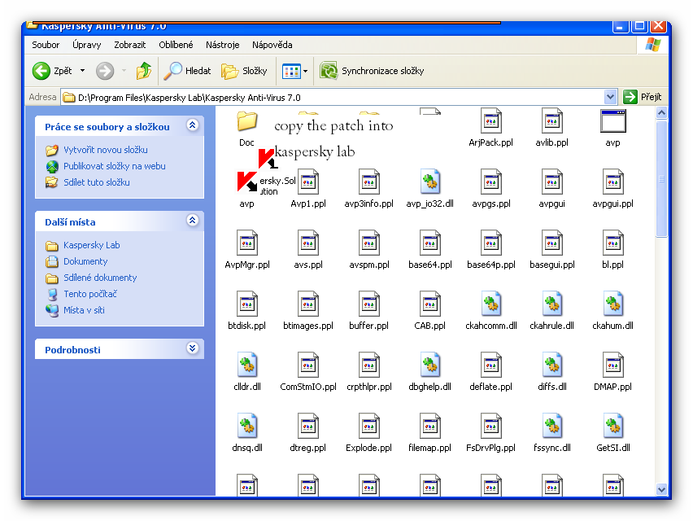This screenshot has width=693, height=521.
Task: Open the Nápověda menu
Action: click(272, 45)
